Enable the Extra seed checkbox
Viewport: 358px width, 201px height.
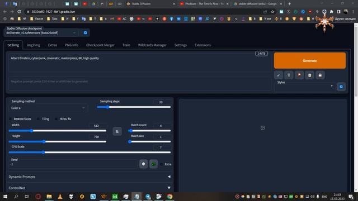click(162, 164)
